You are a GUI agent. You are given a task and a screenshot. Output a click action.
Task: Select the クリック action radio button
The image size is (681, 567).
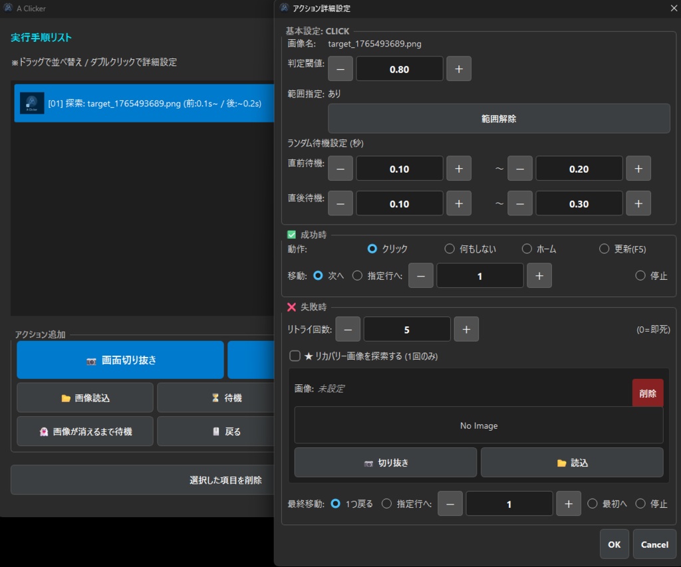coord(372,249)
